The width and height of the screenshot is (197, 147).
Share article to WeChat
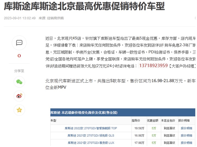coord(19,82)
